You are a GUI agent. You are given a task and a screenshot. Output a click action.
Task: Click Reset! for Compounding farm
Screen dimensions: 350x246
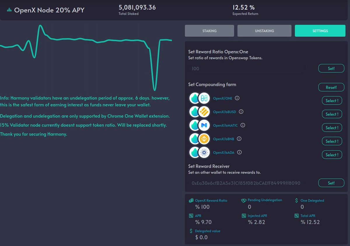coord(331,87)
